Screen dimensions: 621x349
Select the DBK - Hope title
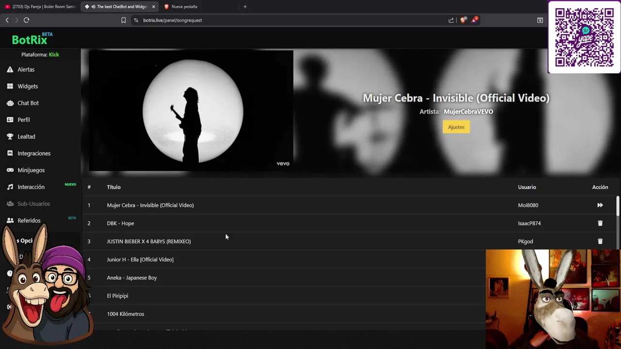pos(120,223)
